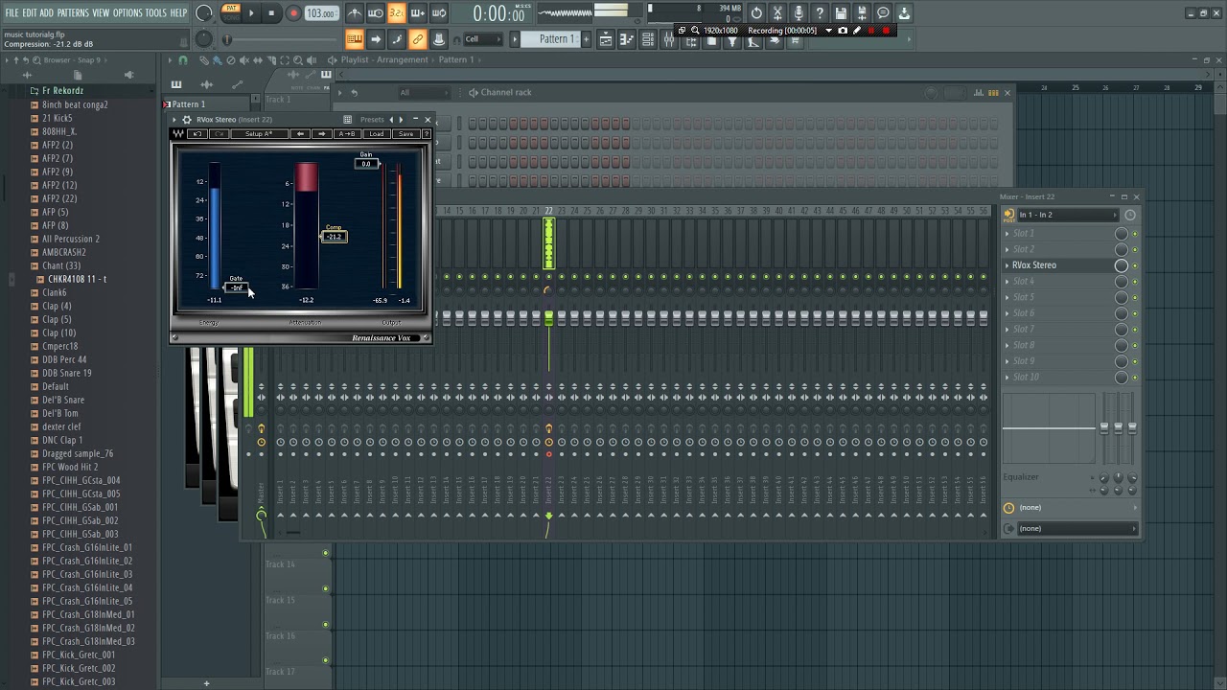The height and width of the screenshot is (690, 1227).
Task: Click the Gate slider handle in RVox
Action: [237, 287]
